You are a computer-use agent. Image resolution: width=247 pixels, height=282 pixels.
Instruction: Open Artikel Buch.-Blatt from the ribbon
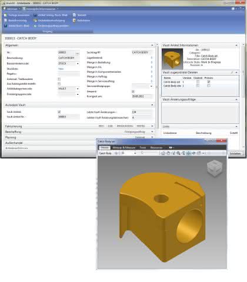click(x=16, y=26)
